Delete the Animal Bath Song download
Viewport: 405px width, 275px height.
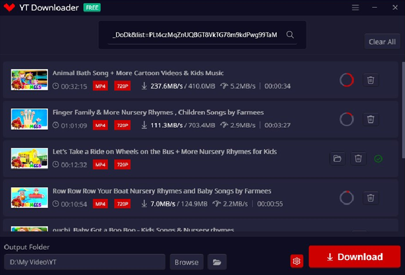(371, 80)
